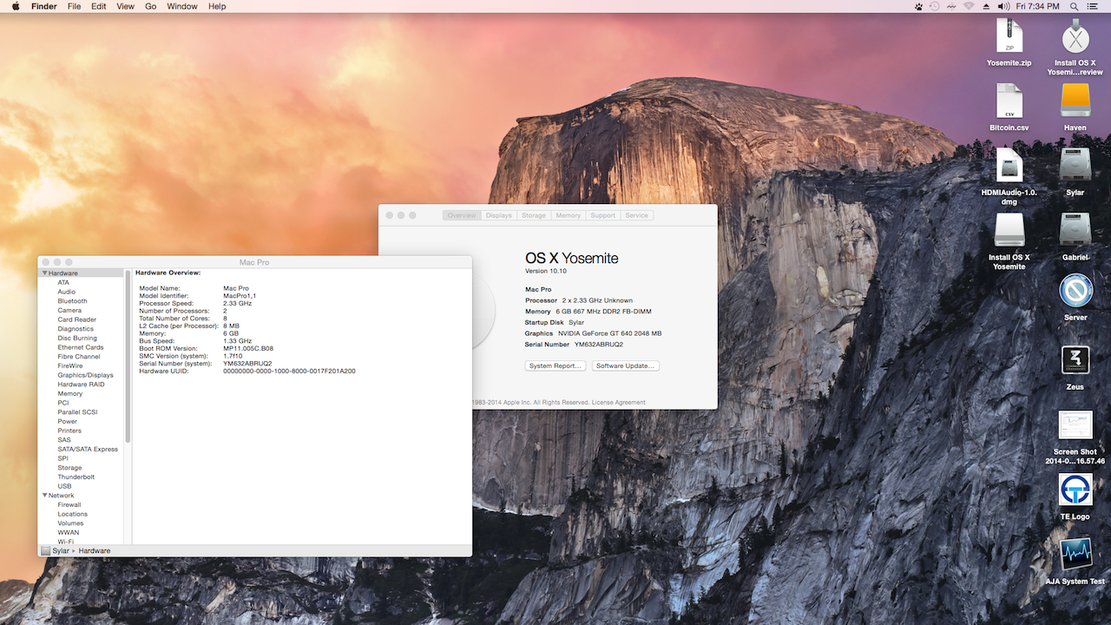Screen dimensions: 1111x625
Task: Click the activity waveform menu bar icon
Action: (x=952, y=6)
